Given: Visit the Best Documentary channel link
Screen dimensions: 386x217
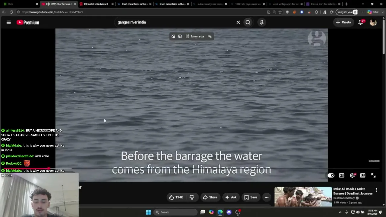Looking at the screenshot, I should click(344, 198).
